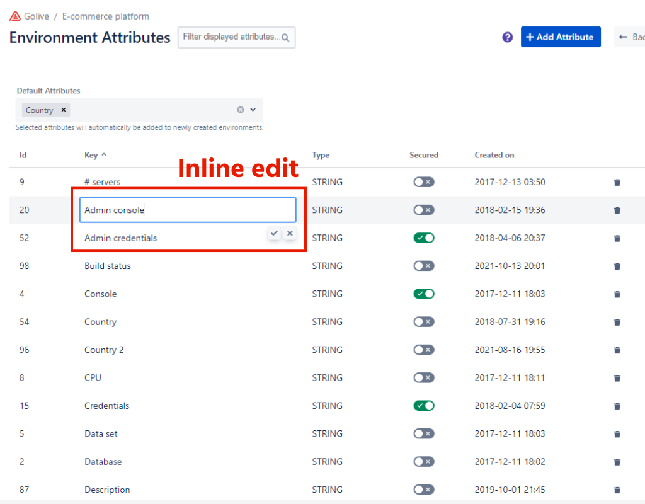Viewport: 645px width, 504px height.
Task: Delete the CPU attribute
Action: [x=617, y=378]
